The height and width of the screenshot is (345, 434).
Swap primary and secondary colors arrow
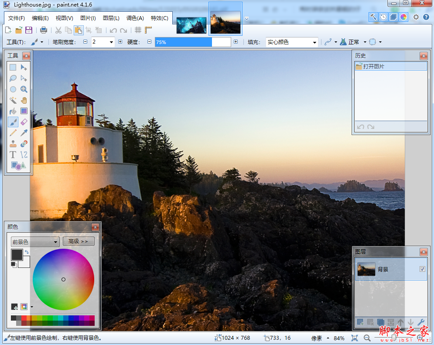tap(27, 252)
